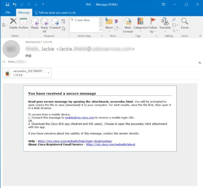Delete the message with the X icon
This screenshot has height=188, width=203.
pos(13,24)
